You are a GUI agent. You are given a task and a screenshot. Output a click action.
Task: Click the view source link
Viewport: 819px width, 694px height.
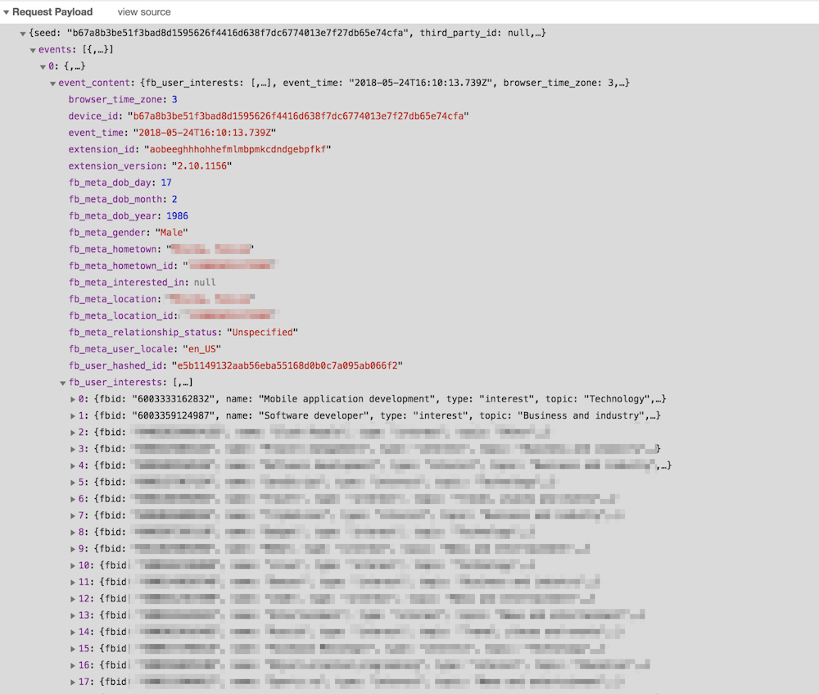(x=144, y=12)
